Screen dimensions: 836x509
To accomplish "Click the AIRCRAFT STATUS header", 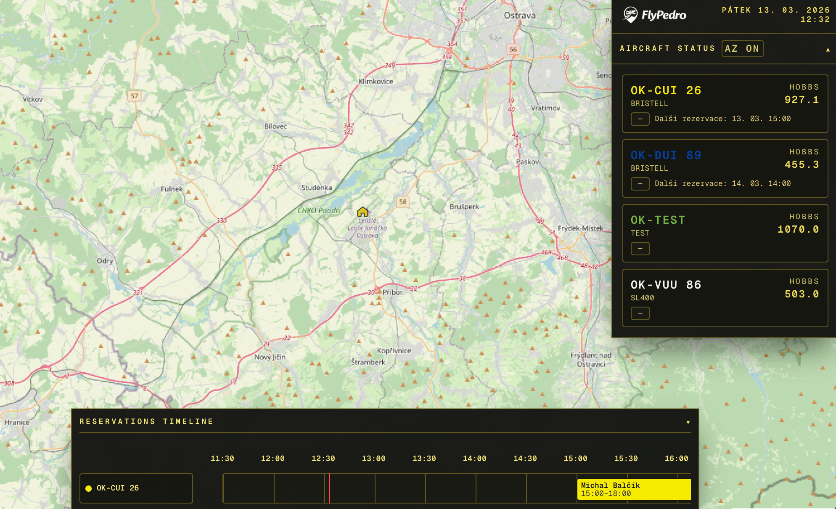I will coord(667,48).
